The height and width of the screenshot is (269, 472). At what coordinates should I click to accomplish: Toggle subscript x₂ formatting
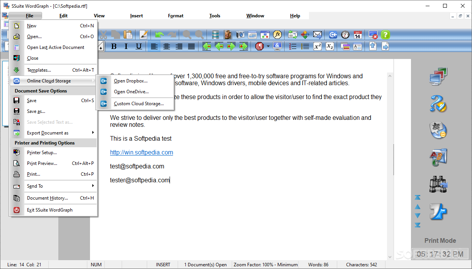pyautogui.click(x=330, y=46)
